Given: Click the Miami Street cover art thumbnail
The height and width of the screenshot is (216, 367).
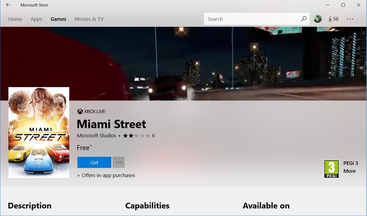Looking at the screenshot, I should pyautogui.click(x=39, y=132).
